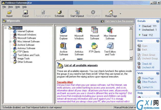This screenshot has height=110, width=161.
Task: Click Uncheck All in Item panel
Action: coord(148,67)
